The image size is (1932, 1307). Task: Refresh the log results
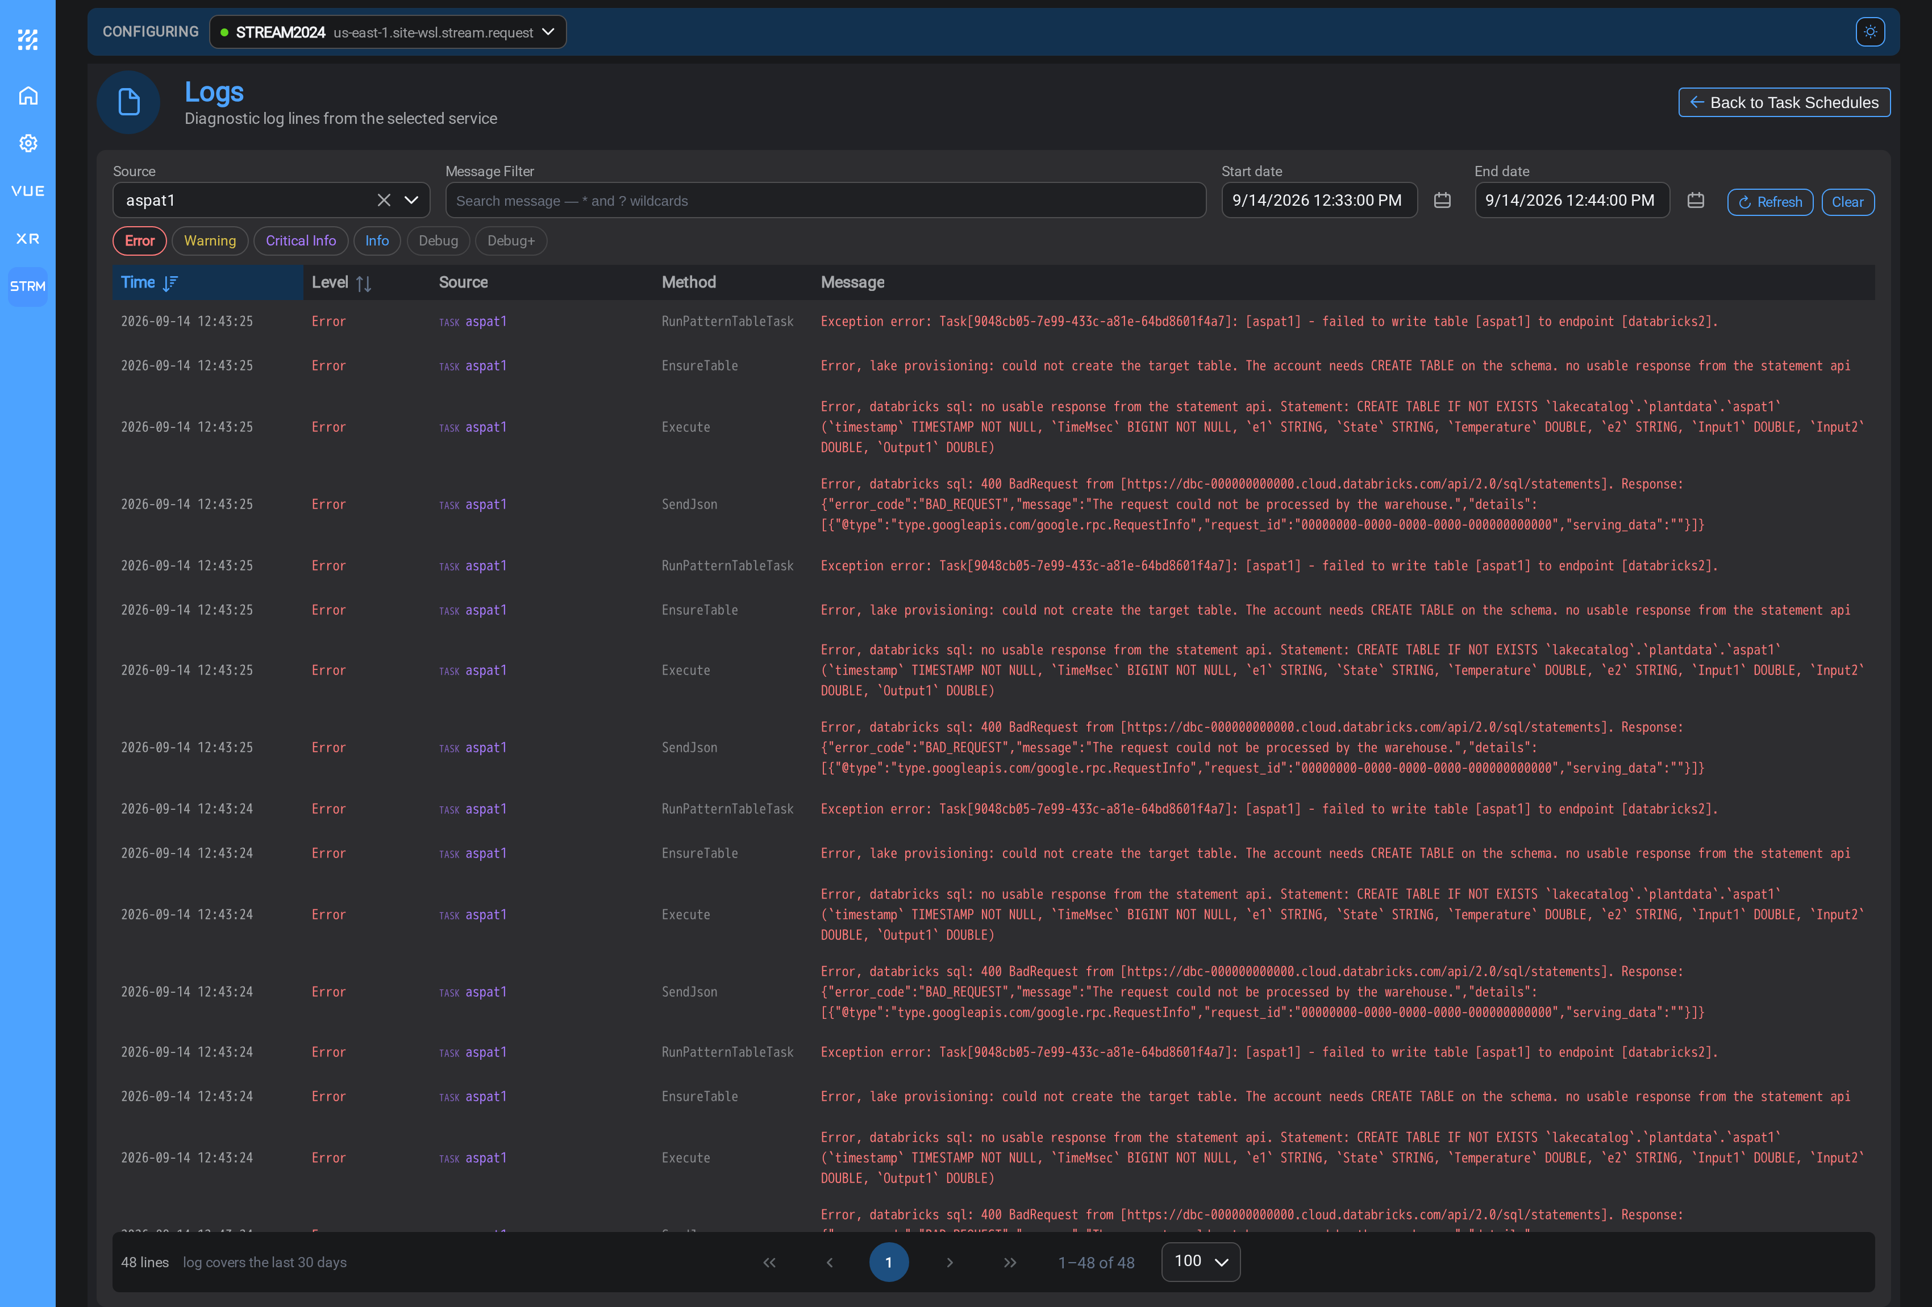click(x=1770, y=202)
